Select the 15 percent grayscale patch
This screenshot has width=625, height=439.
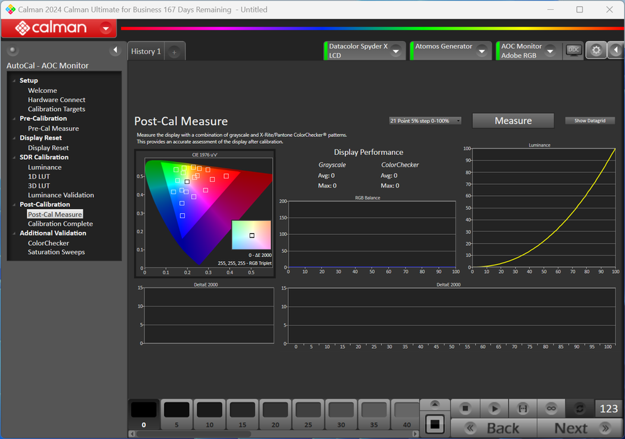pos(242,415)
